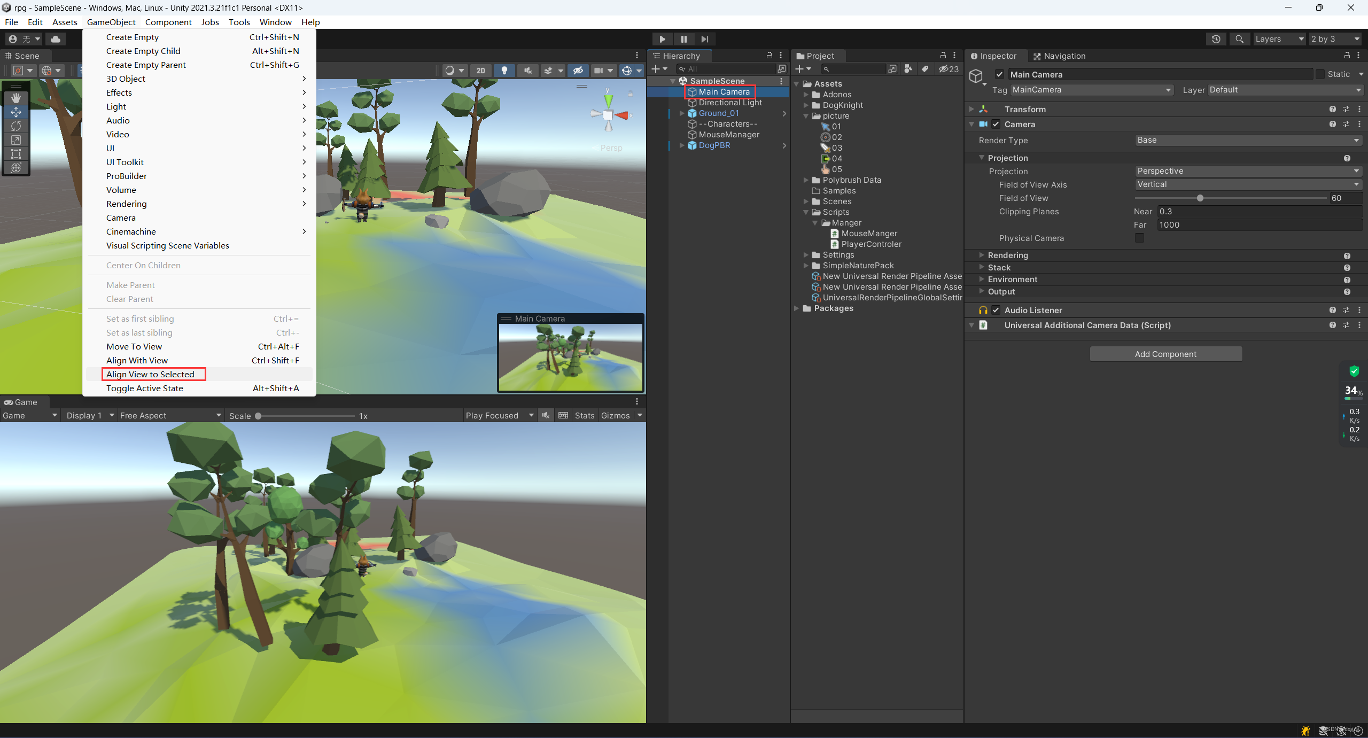Select the Rotate tool
Screen dimensions: 1368x738
tap(16, 126)
